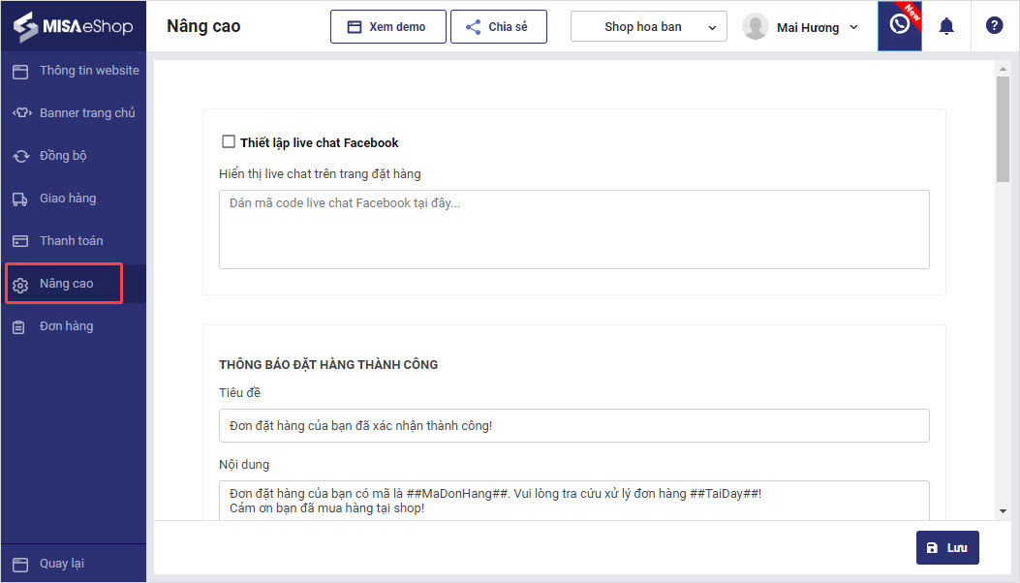Viewport: 1020px width, 583px height.
Task: Go to the Đơn hàng menu item
Action: pyautogui.click(x=66, y=326)
